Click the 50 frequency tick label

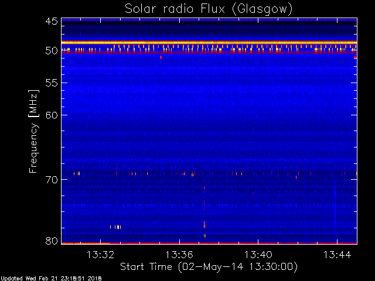(52, 51)
